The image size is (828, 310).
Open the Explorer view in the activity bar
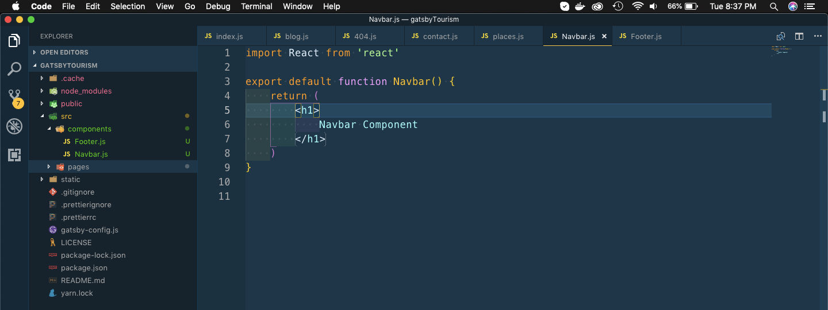tap(14, 41)
